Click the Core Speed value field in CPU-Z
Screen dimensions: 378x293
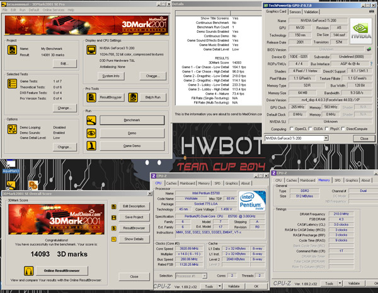tap(189, 249)
